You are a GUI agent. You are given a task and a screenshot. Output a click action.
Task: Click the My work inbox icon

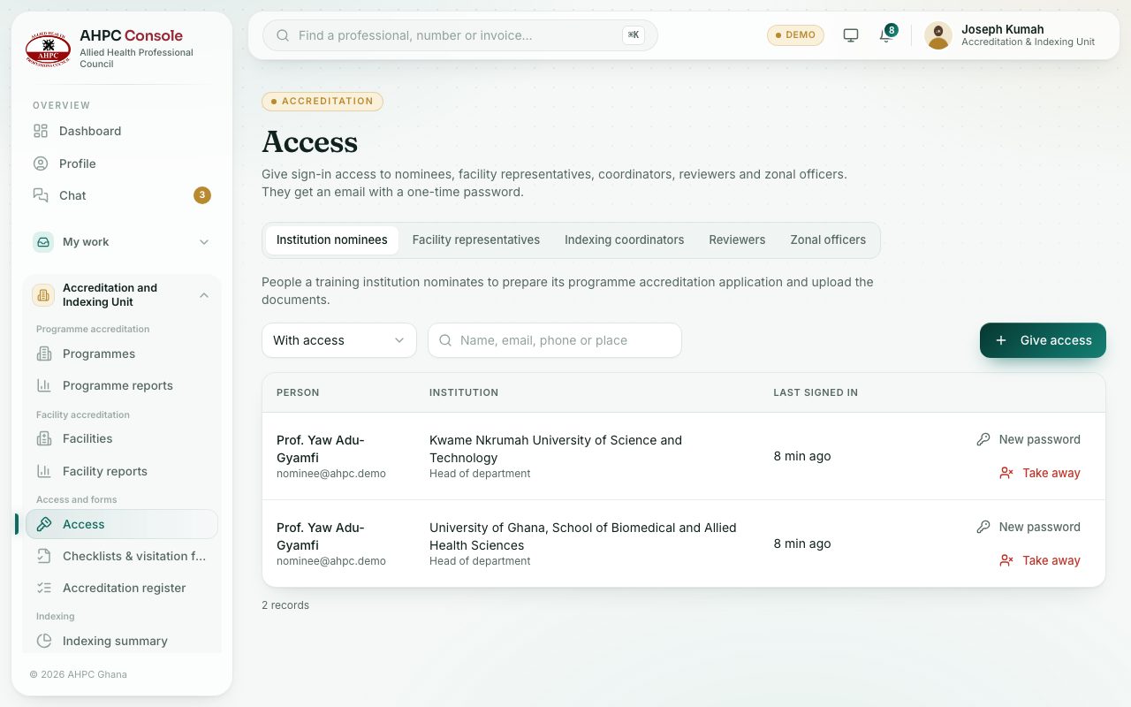[x=43, y=242]
